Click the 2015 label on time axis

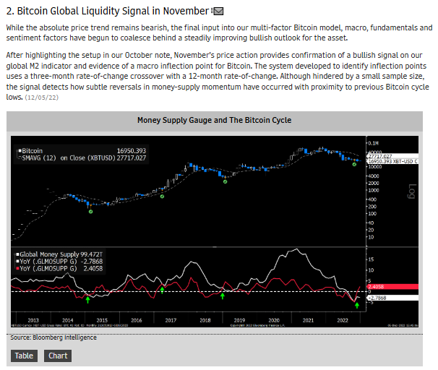pyautogui.click(x=102, y=320)
